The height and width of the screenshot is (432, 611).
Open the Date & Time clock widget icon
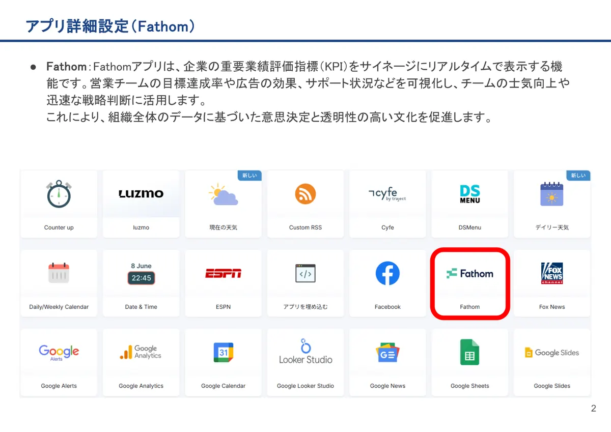click(141, 273)
